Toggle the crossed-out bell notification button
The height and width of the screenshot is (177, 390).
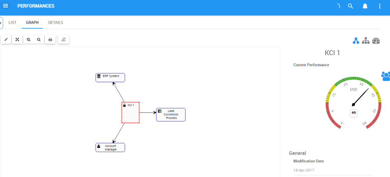(x=64, y=39)
